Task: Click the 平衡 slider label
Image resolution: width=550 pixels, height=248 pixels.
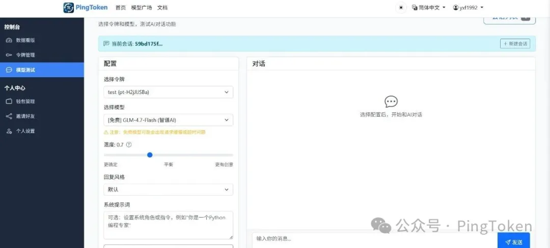Action: click(x=169, y=164)
